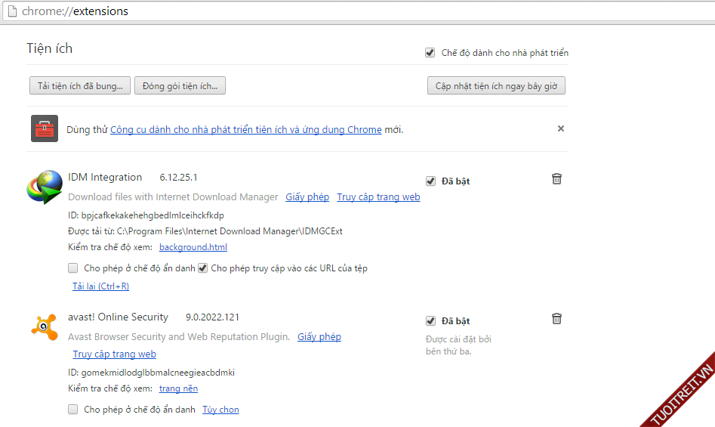Open IDM Integration's background.html link
Image resolution: width=715 pixels, height=427 pixels.
click(x=193, y=247)
